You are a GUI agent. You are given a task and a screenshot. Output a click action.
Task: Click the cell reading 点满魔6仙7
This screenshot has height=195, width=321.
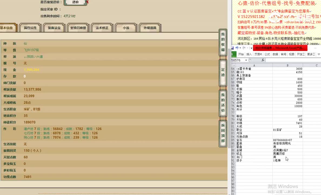[287, 150]
